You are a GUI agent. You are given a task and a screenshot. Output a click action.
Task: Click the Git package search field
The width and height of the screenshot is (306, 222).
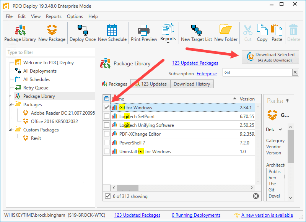coord(257,72)
